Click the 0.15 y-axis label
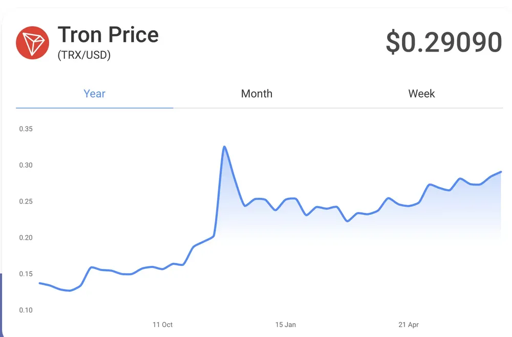Screen dimensions: 512x337 tap(26, 274)
